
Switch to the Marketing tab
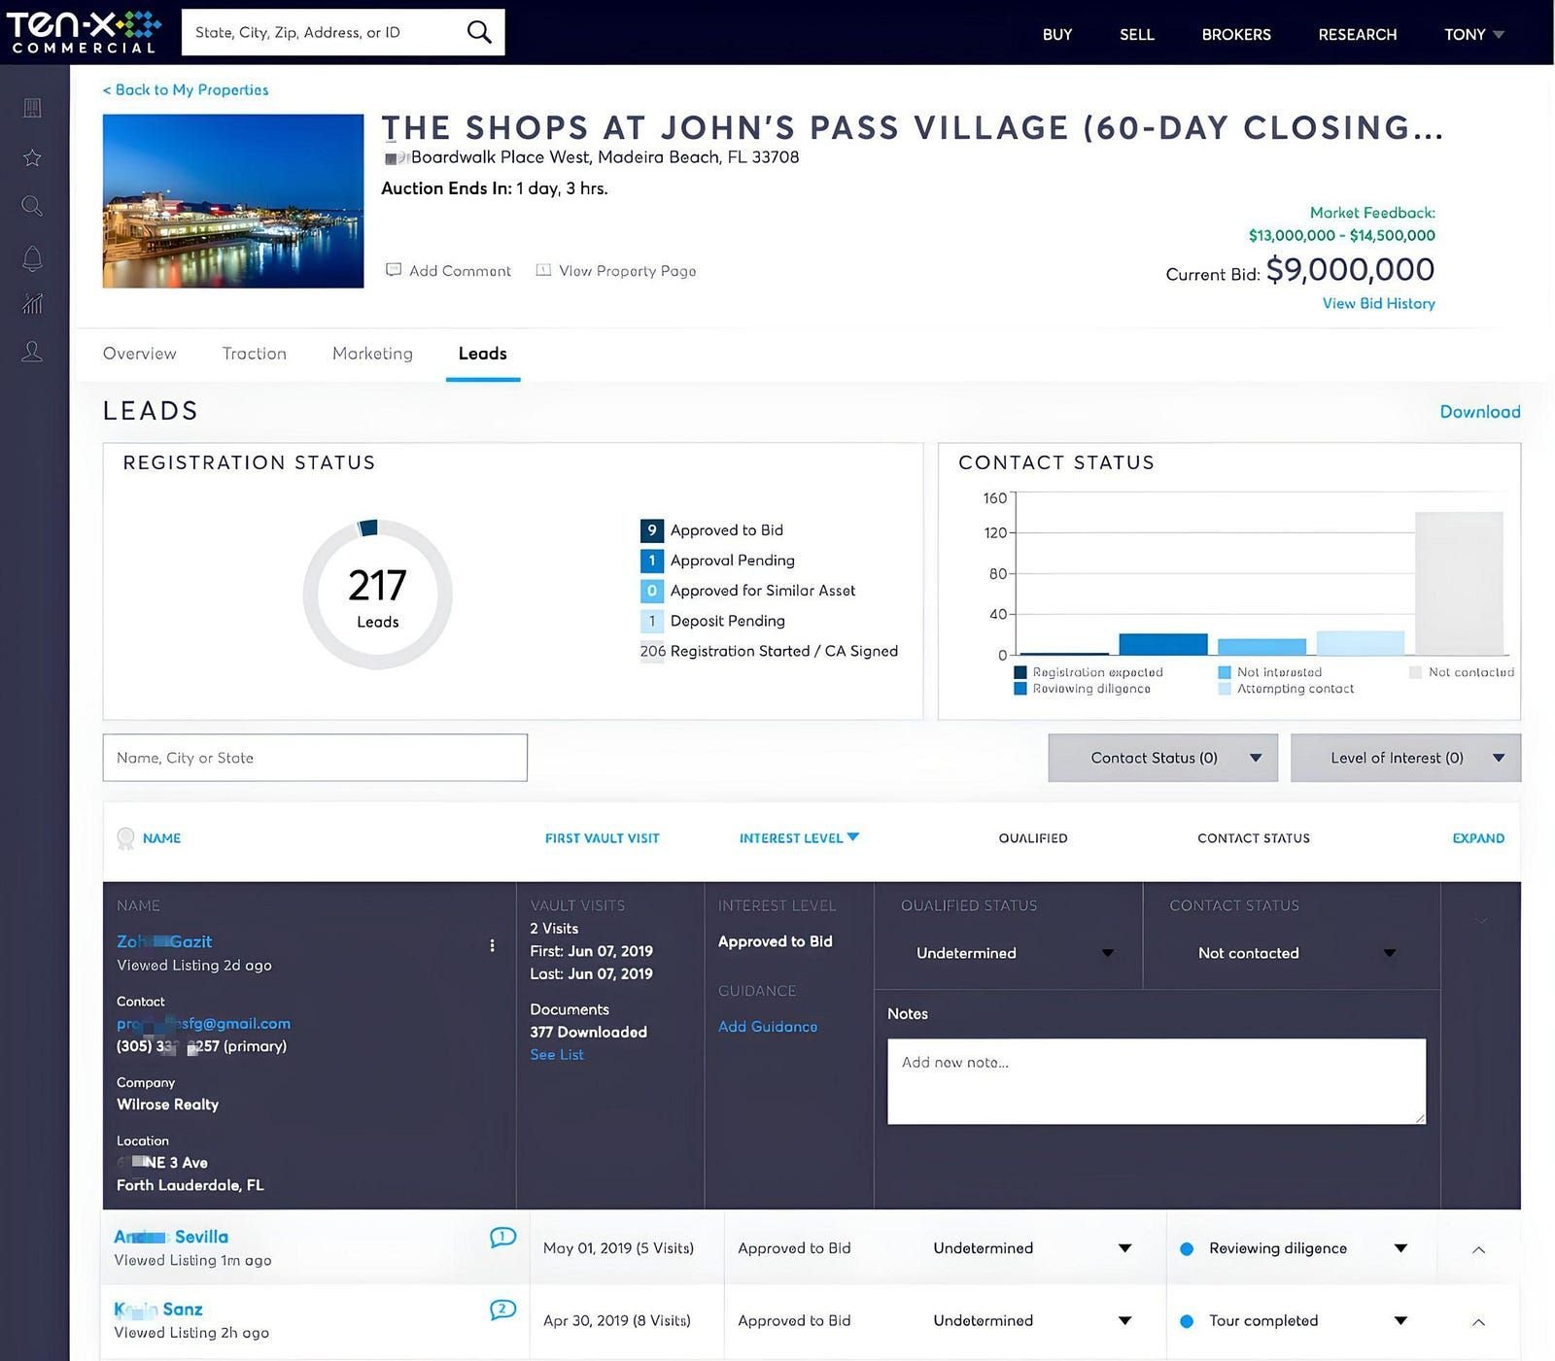pyautogui.click(x=372, y=354)
